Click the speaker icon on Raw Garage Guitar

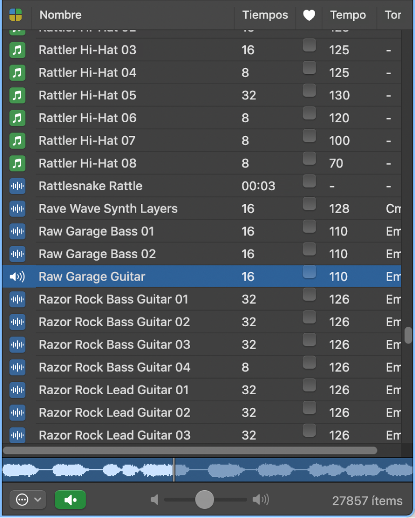tap(17, 277)
